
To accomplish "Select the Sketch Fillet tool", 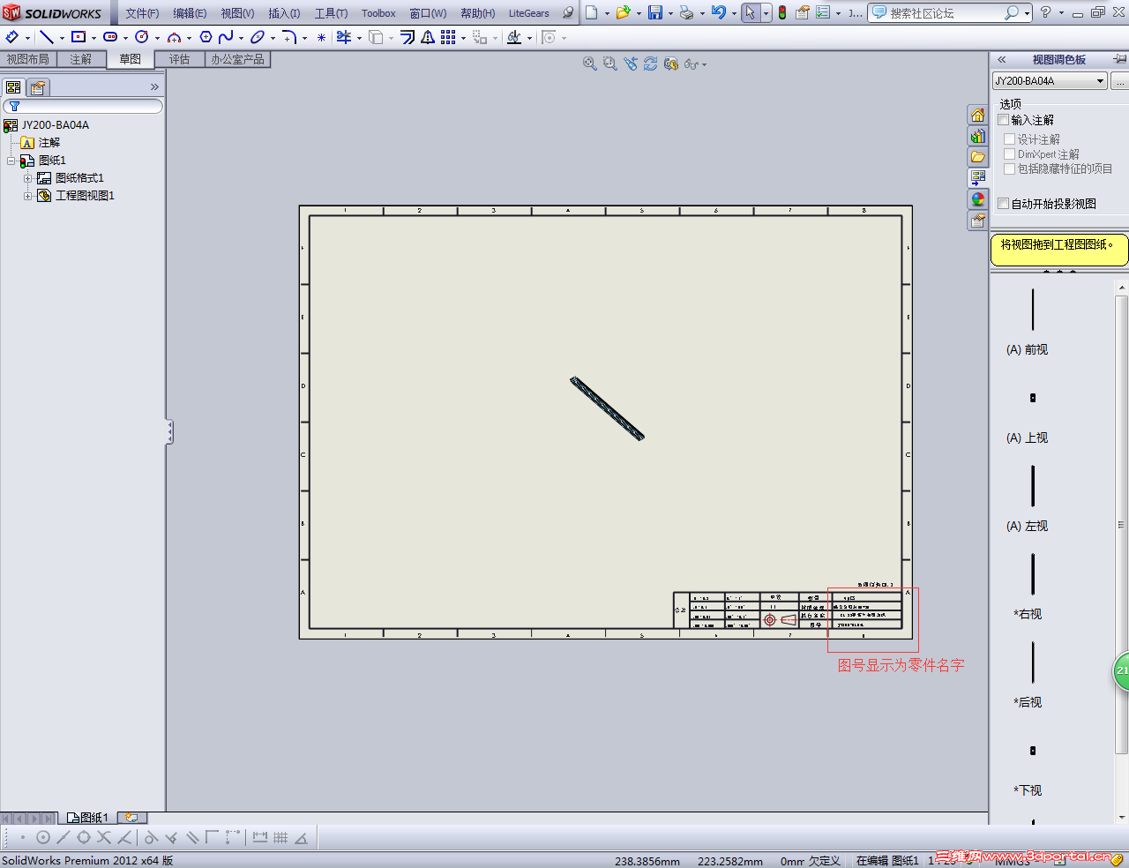I will pyautogui.click(x=288, y=37).
